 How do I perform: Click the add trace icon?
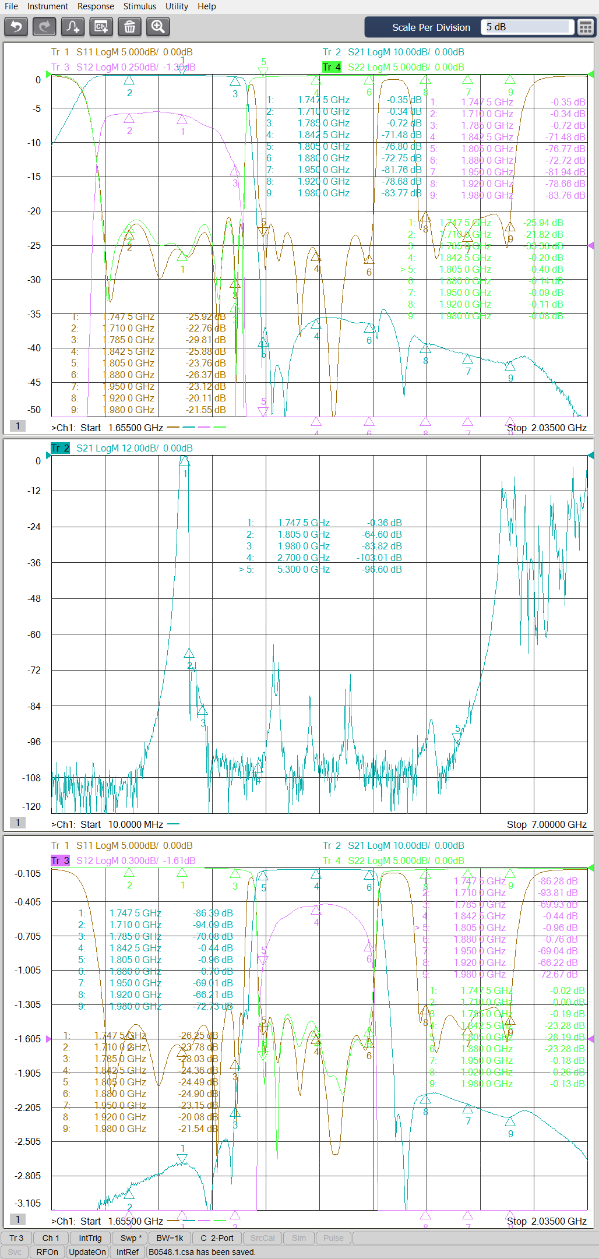[x=73, y=27]
